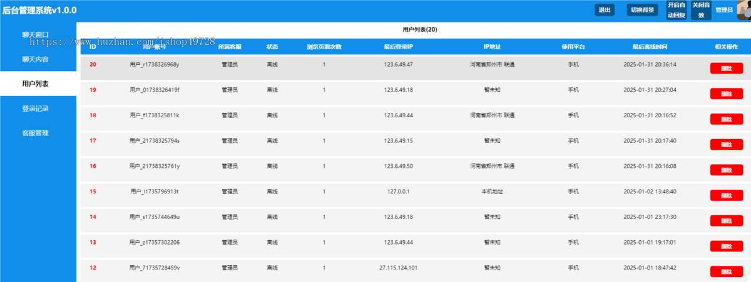Screen dimensions: 751x282
Task: Delete the user with ID 14
Action: coord(726,221)
